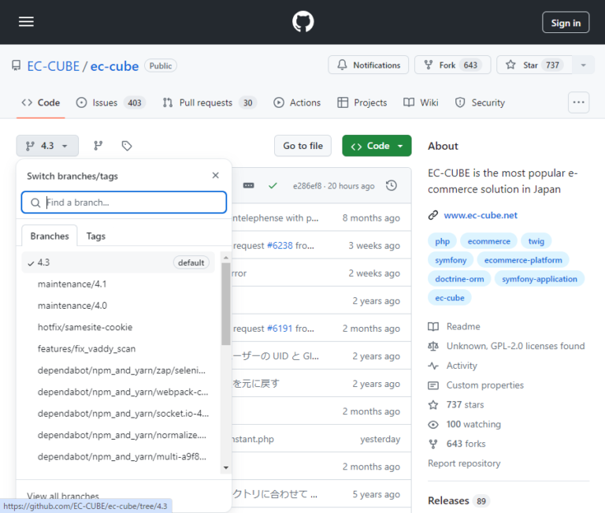
Task: Expand the 4.3 branch selector dropdown
Action: click(x=47, y=146)
